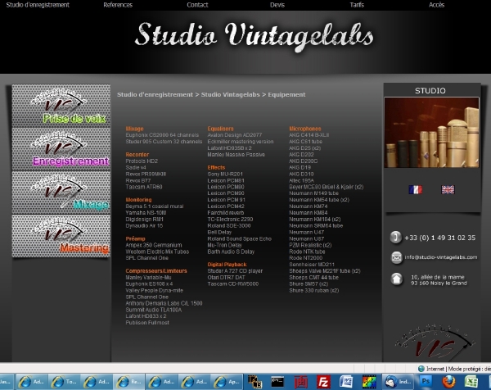Open the Enregistrement sidebar banner

point(61,149)
